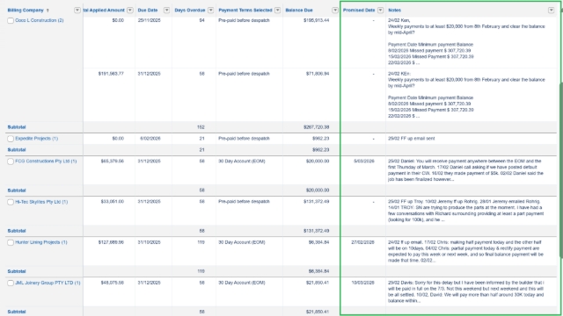Open the Promised Date column dropdown arrow

tap(380, 10)
